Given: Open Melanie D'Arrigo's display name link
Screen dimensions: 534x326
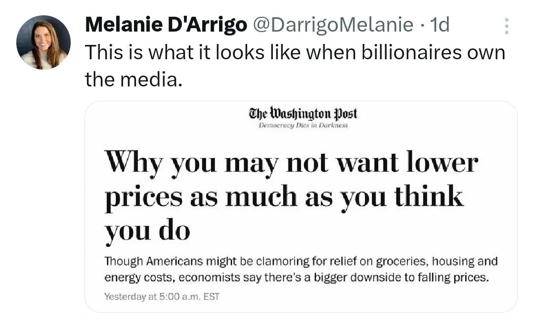Looking at the screenshot, I should pos(166,25).
